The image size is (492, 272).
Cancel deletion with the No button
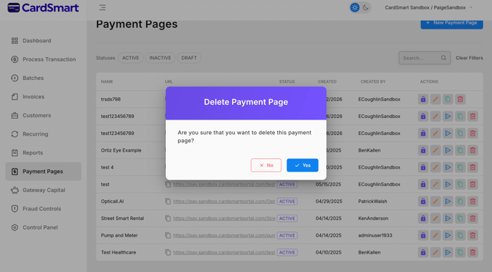click(x=266, y=165)
